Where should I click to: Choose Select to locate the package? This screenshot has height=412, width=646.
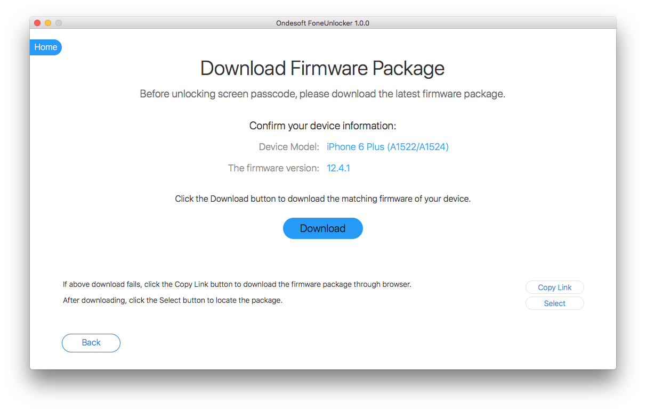[554, 303]
